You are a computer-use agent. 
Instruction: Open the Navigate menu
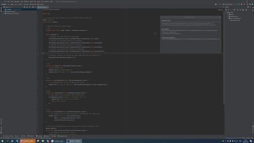click(x=17, y=2)
